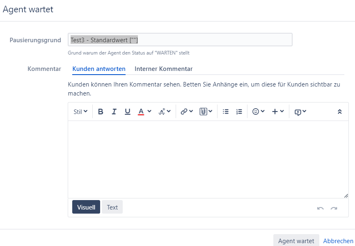Screen dimensions: 355x246
Task: Click the Agent wartet submit button
Action: pos(296,241)
